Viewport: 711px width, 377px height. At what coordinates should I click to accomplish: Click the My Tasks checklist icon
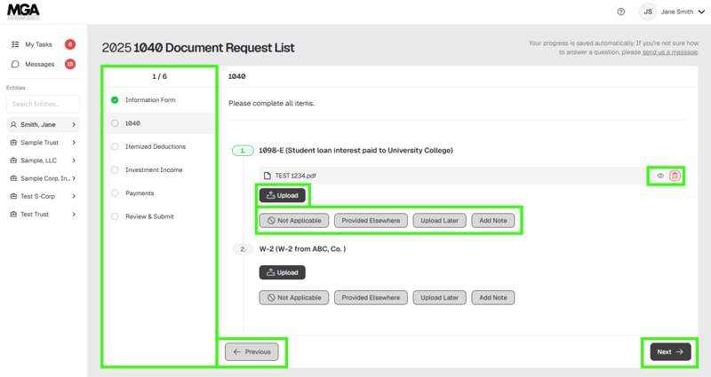15,44
